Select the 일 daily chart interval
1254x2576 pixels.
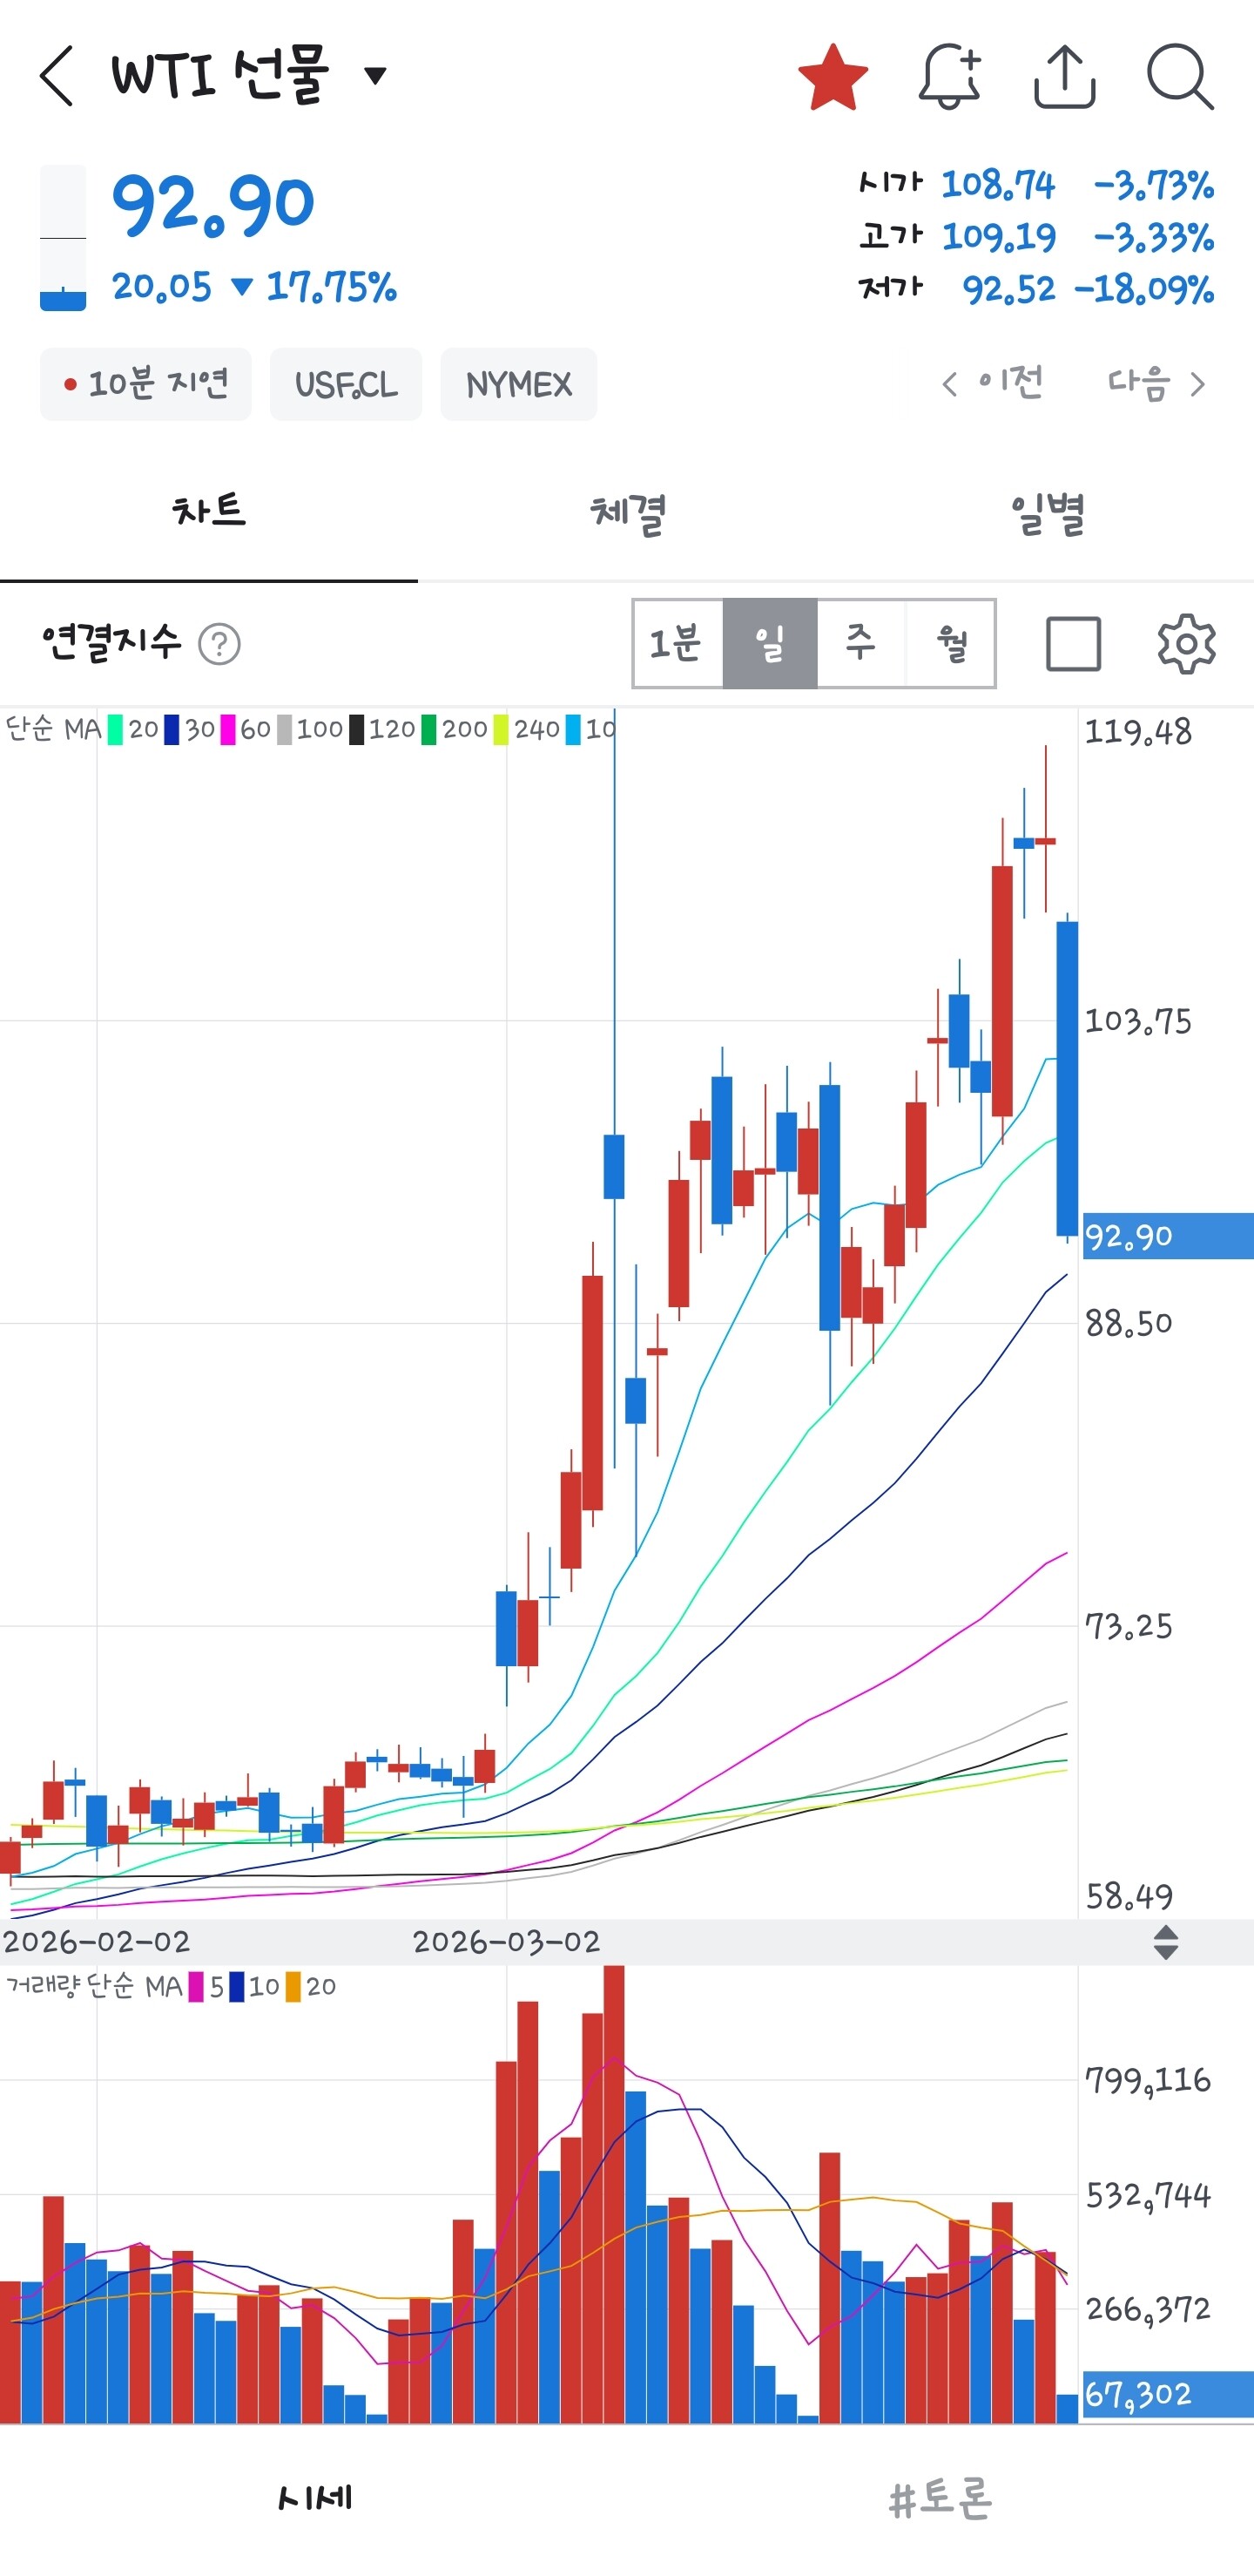click(x=770, y=643)
